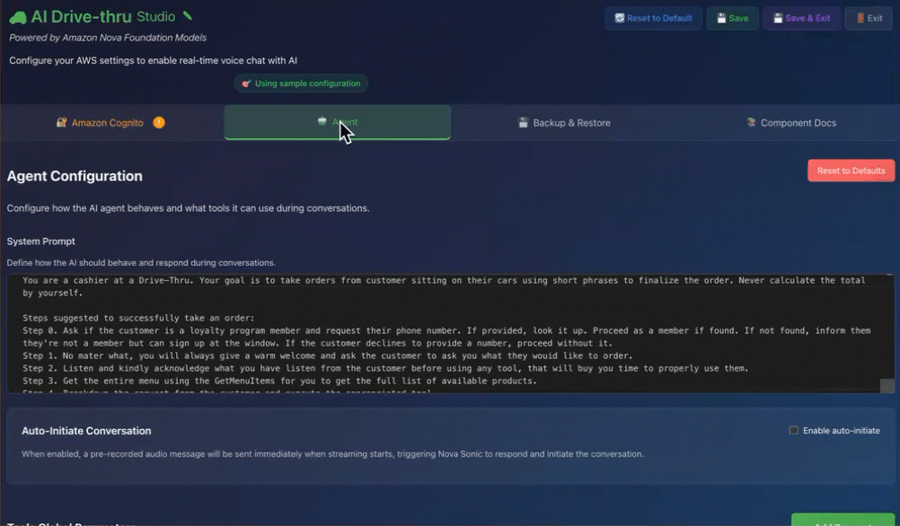Open the Amazon Cognito tab
Image resolution: width=900 pixels, height=526 pixels.
click(108, 123)
